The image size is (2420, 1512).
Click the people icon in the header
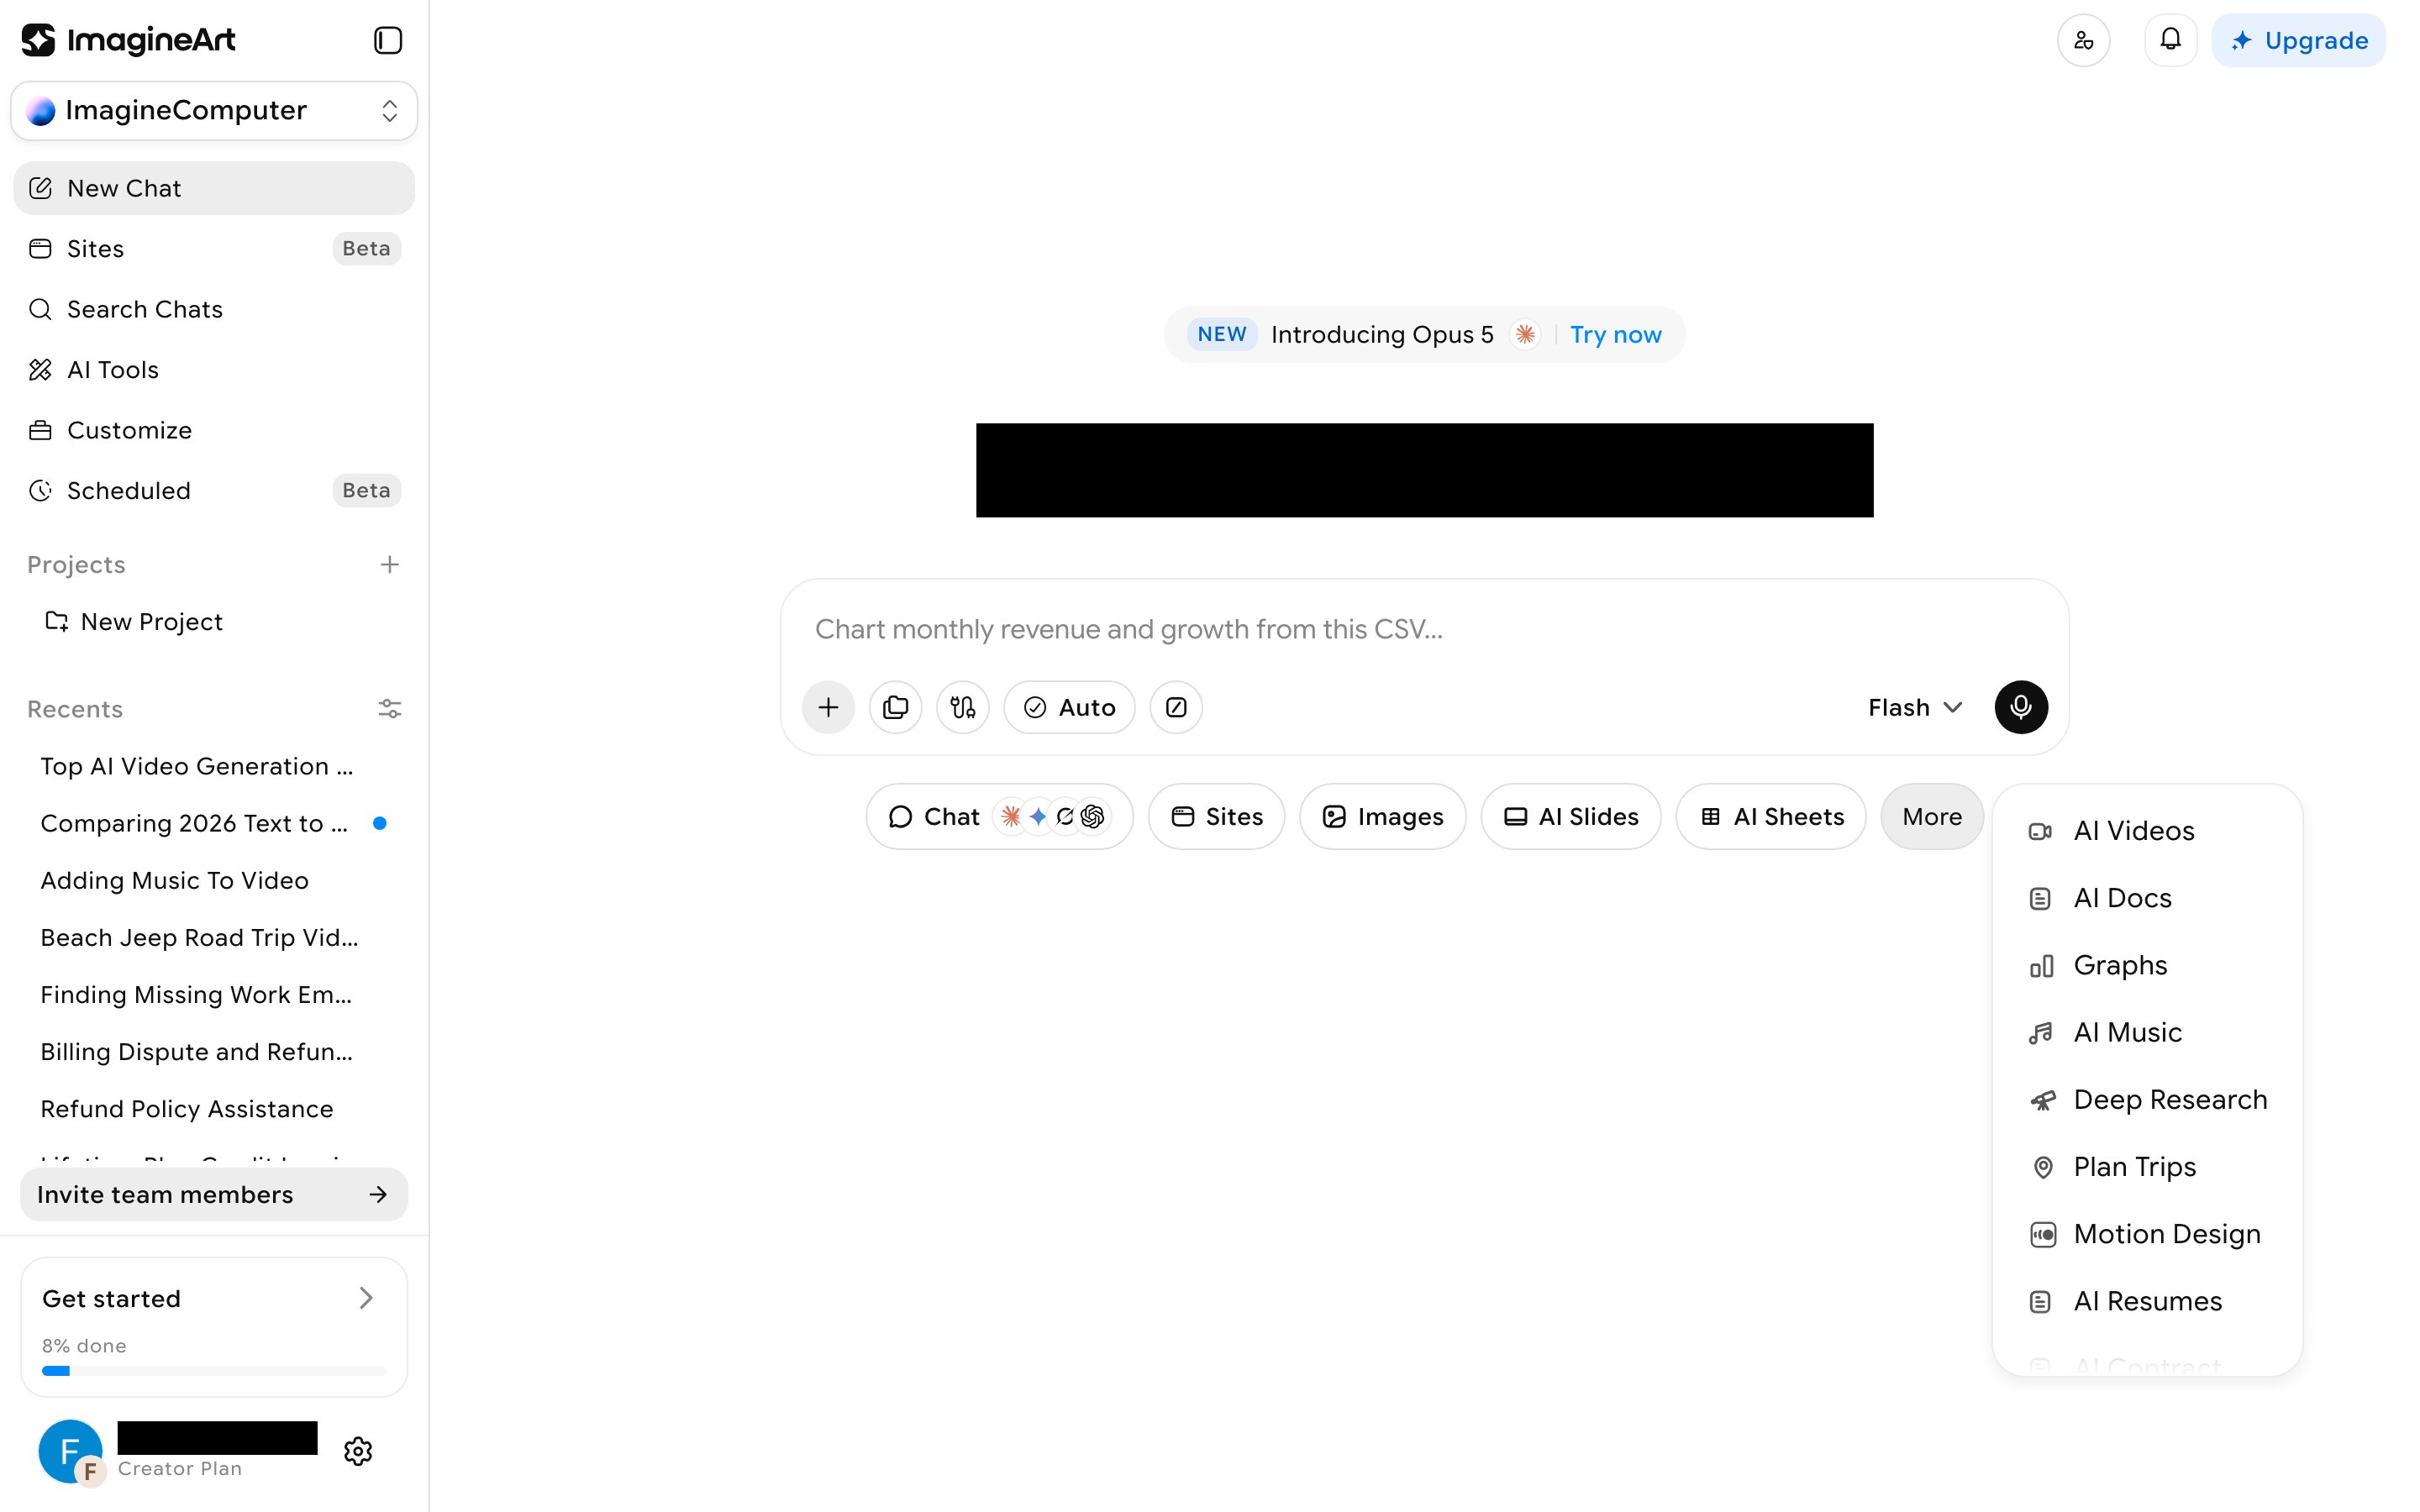pyautogui.click(x=2084, y=40)
